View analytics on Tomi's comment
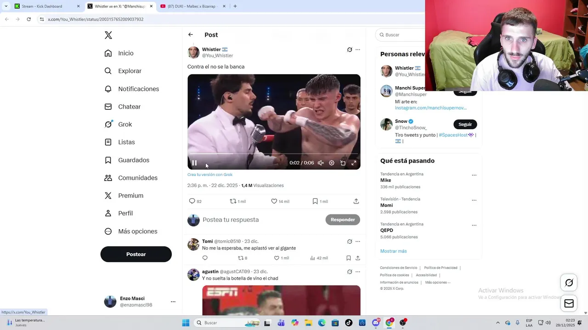588x330 pixels. (x=319, y=258)
